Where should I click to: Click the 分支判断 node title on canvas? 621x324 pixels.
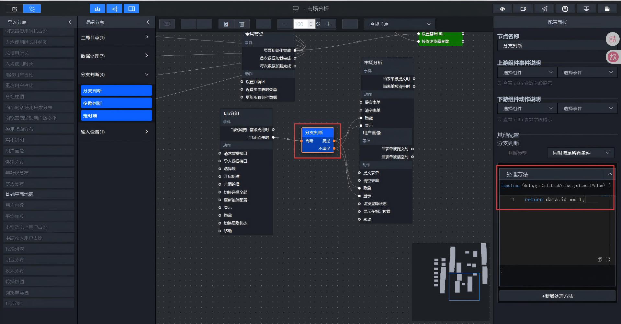[314, 133]
